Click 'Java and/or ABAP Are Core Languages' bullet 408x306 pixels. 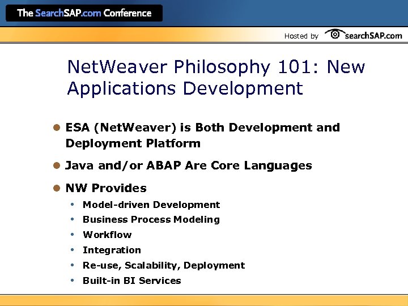click(x=188, y=165)
